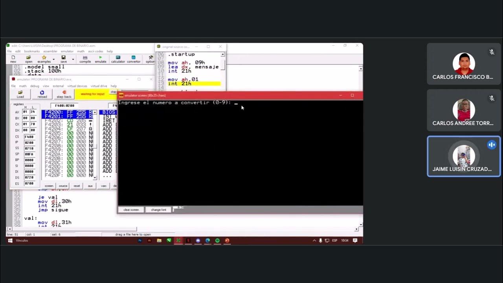The height and width of the screenshot is (283, 503).
Task: Open Spotify from the taskbar
Action: [x=217, y=241]
